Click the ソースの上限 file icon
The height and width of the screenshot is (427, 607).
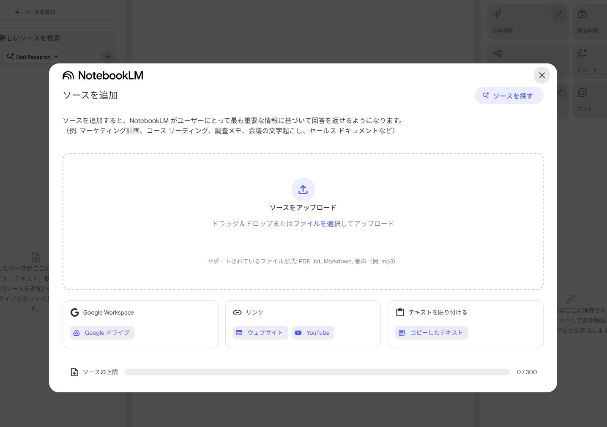point(74,372)
